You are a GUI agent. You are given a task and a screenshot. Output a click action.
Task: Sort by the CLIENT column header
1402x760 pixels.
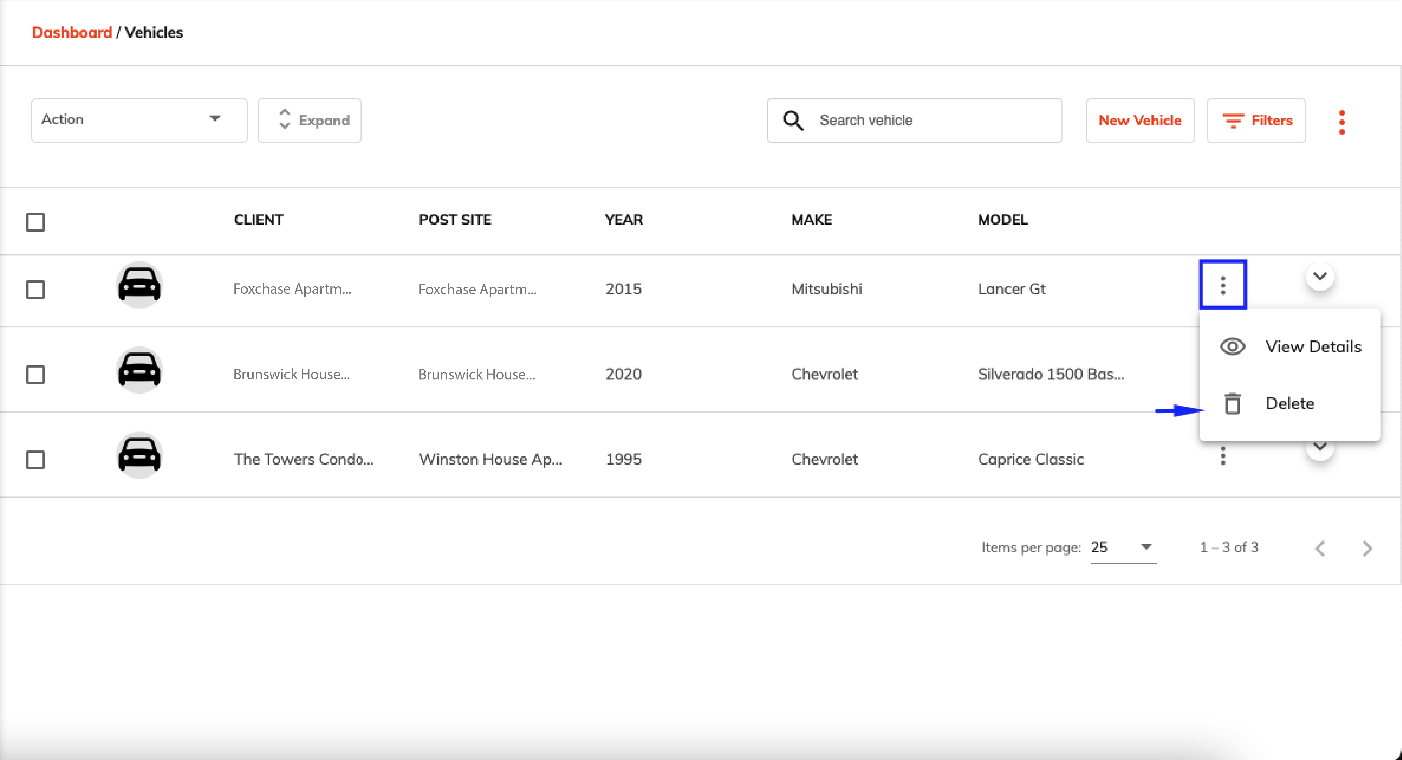pos(259,220)
